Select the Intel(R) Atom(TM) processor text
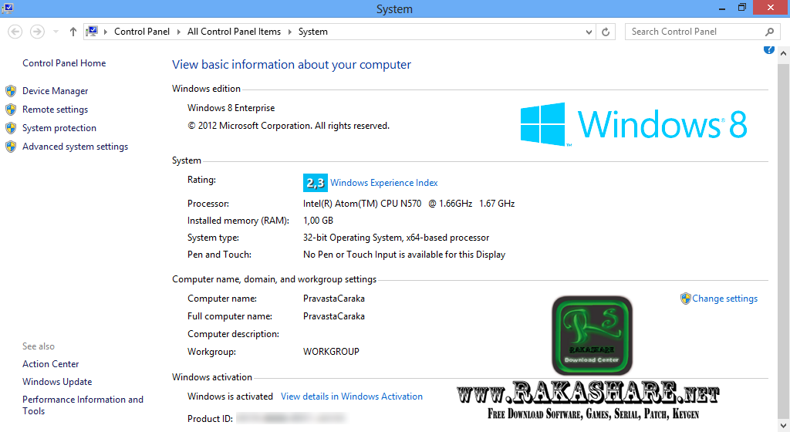 409,204
